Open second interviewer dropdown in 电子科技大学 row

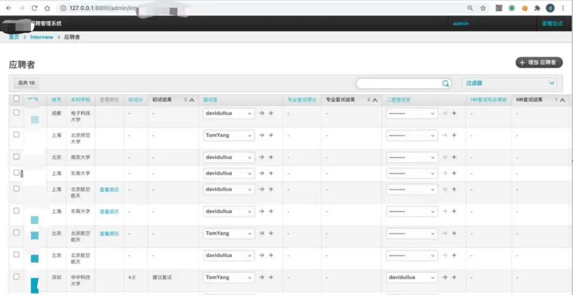point(412,114)
